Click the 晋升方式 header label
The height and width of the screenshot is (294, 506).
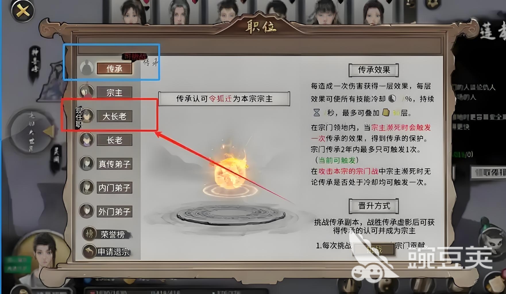374,206
